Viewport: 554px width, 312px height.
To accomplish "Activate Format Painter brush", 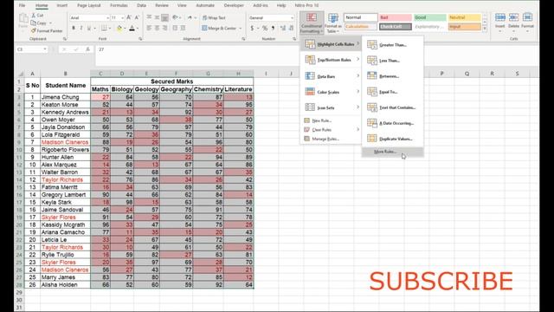I will click(34, 31).
